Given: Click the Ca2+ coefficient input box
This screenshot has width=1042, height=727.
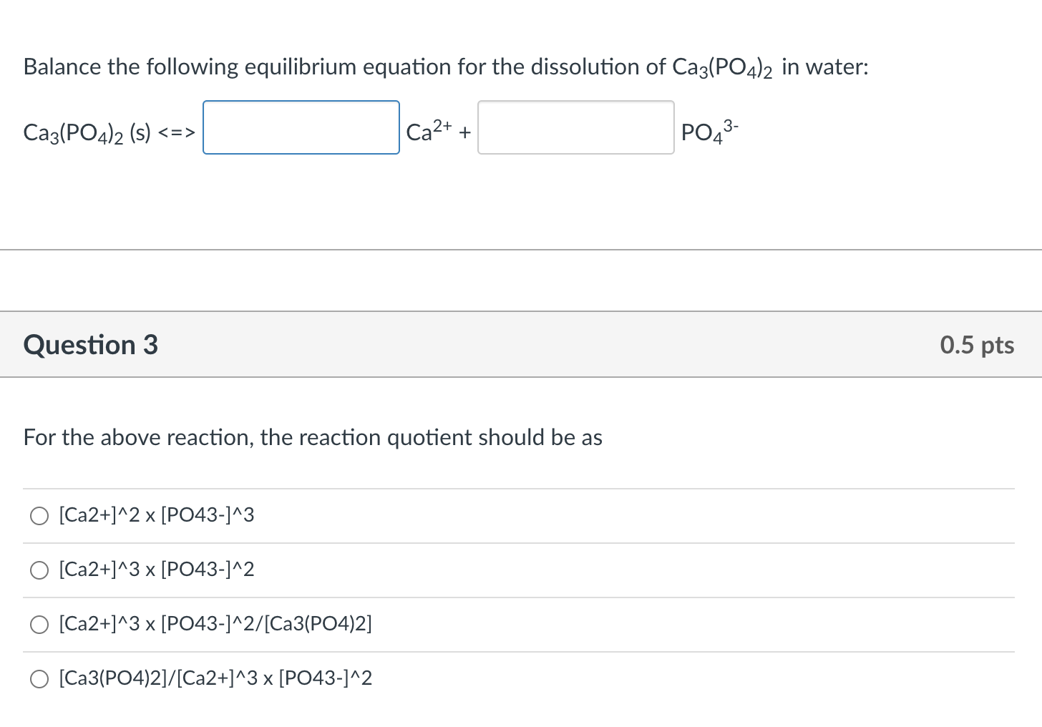Looking at the screenshot, I should pos(301,127).
